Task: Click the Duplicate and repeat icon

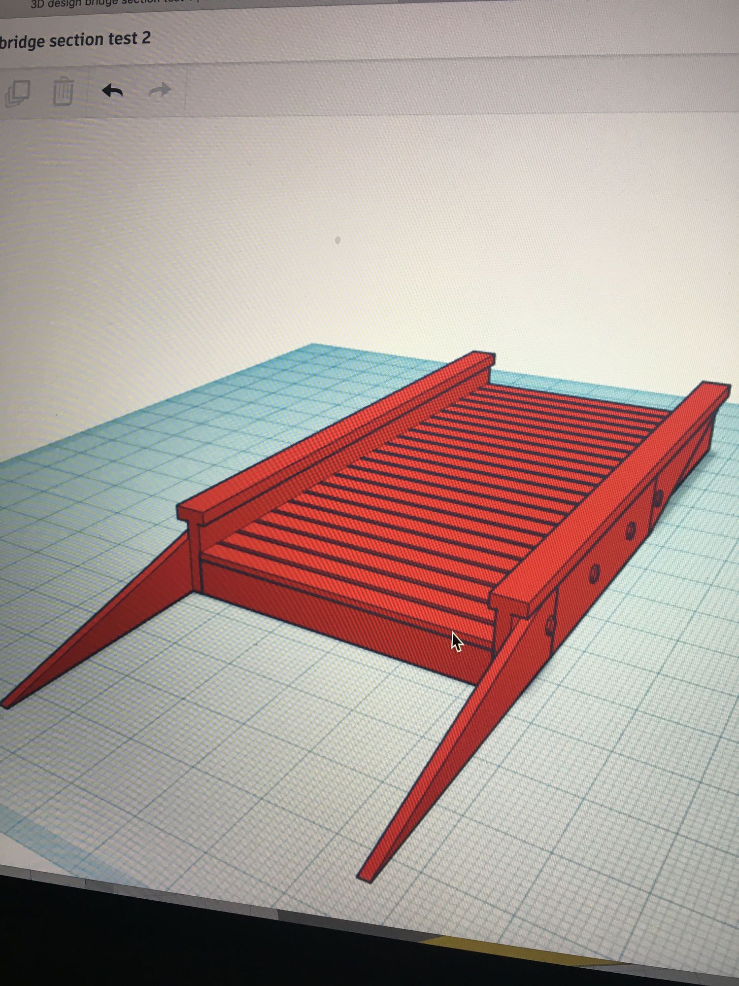Action: (x=18, y=93)
